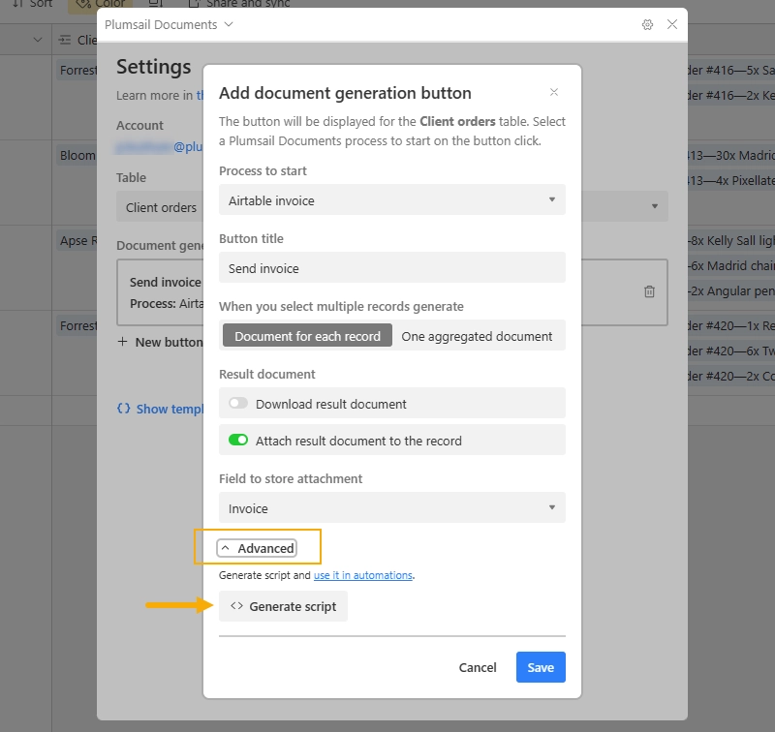This screenshot has width=775, height=732.
Task: Open the Field to store attachment dropdown
Action: [392, 507]
